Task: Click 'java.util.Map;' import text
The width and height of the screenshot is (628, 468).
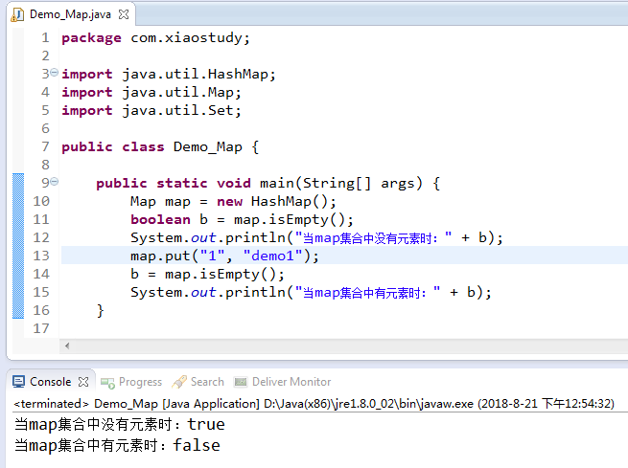Action: tap(181, 92)
